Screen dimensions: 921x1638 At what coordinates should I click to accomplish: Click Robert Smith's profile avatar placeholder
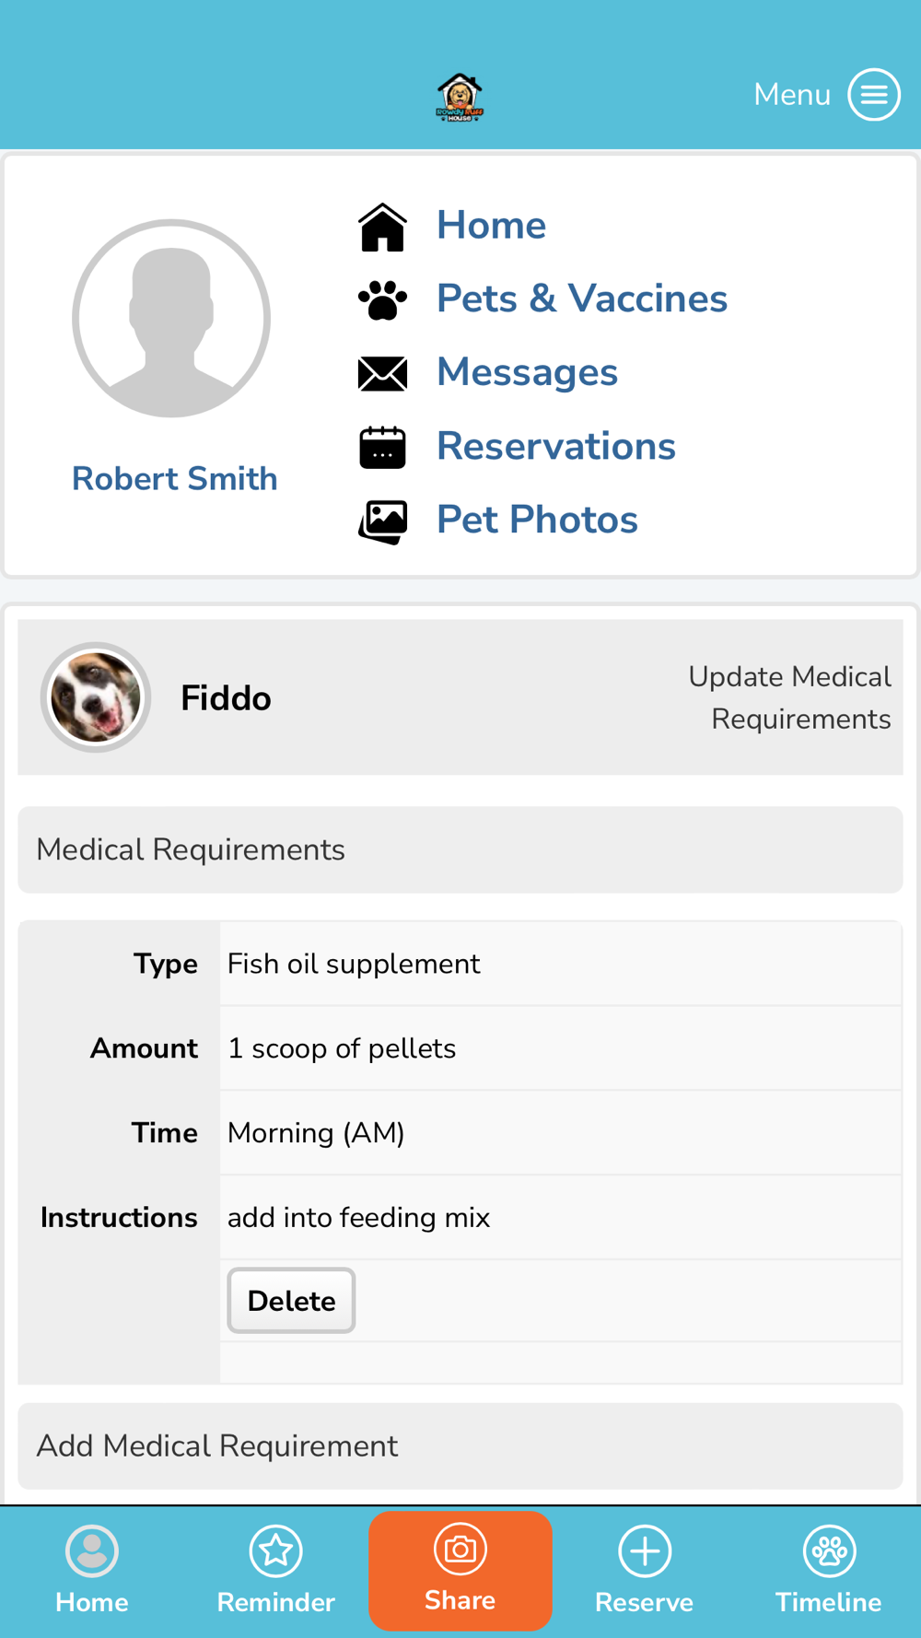[171, 318]
